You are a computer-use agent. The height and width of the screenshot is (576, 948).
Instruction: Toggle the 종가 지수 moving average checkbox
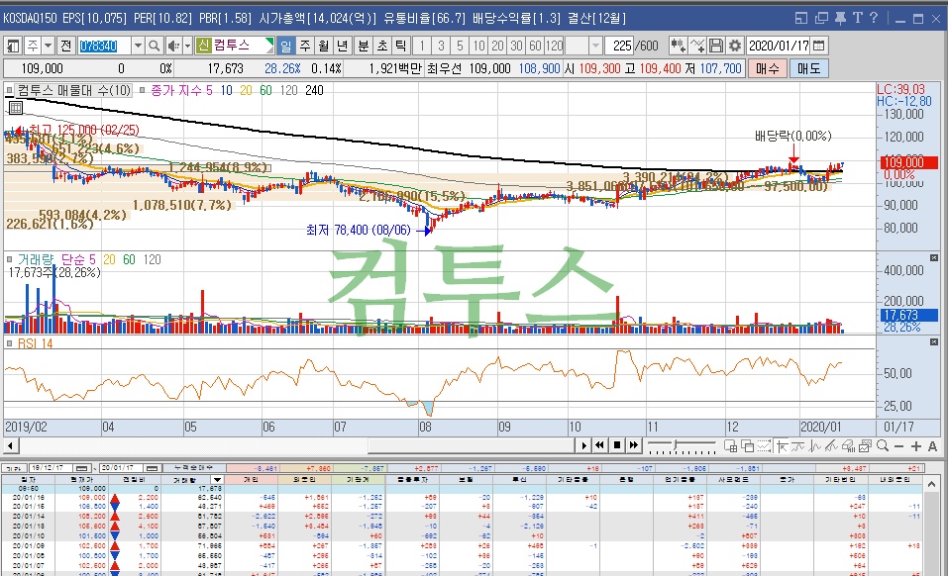[x=142, y=91]
